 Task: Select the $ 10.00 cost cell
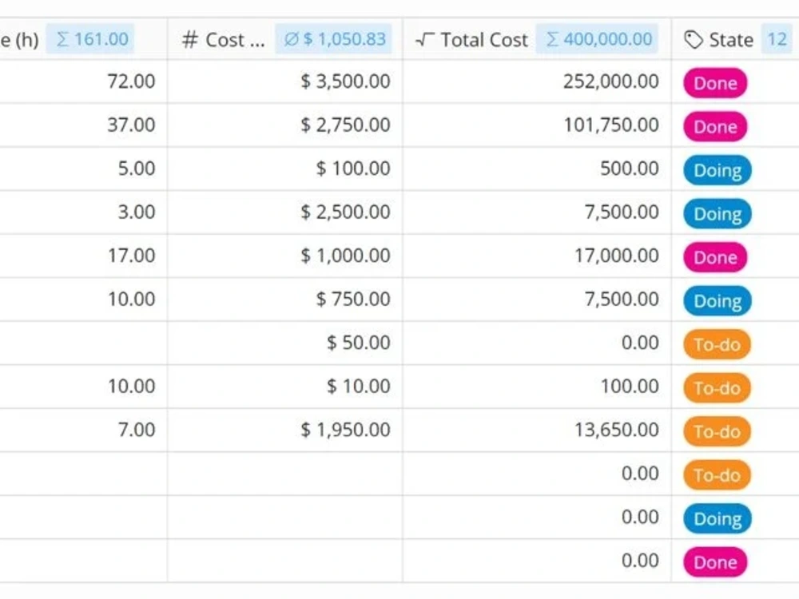285,387
